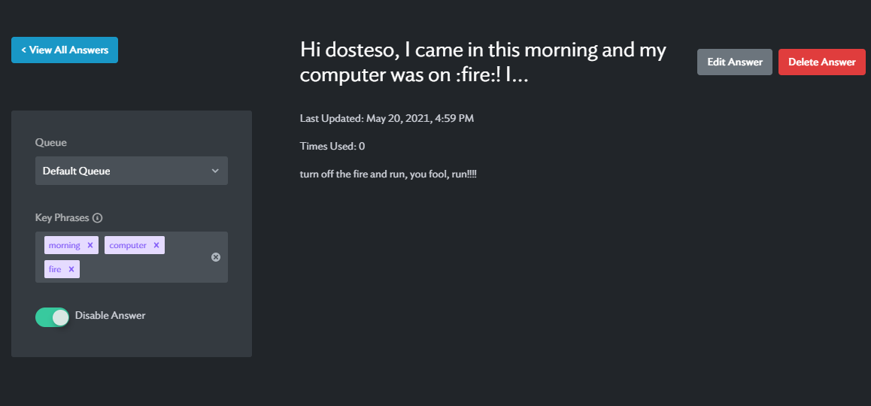Toggle the Disable Answer switch
Image resolution: width=871 pixels, height=406 pixels.
pyautogui.click(x=52, y=317)
